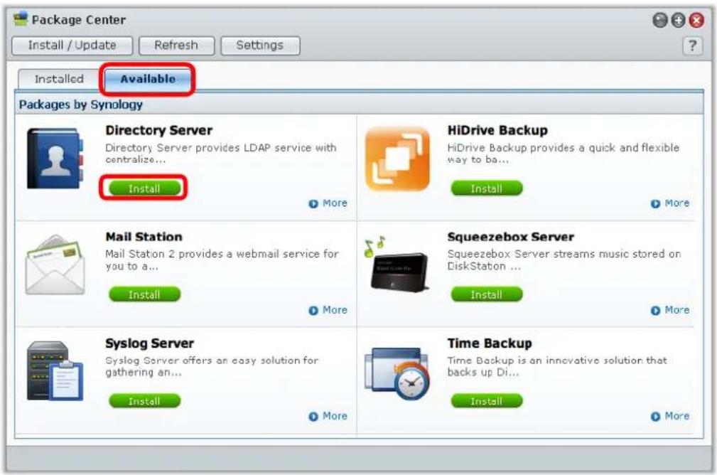
Task: Click the Package Center title bar icon
Action: [21, 18]
